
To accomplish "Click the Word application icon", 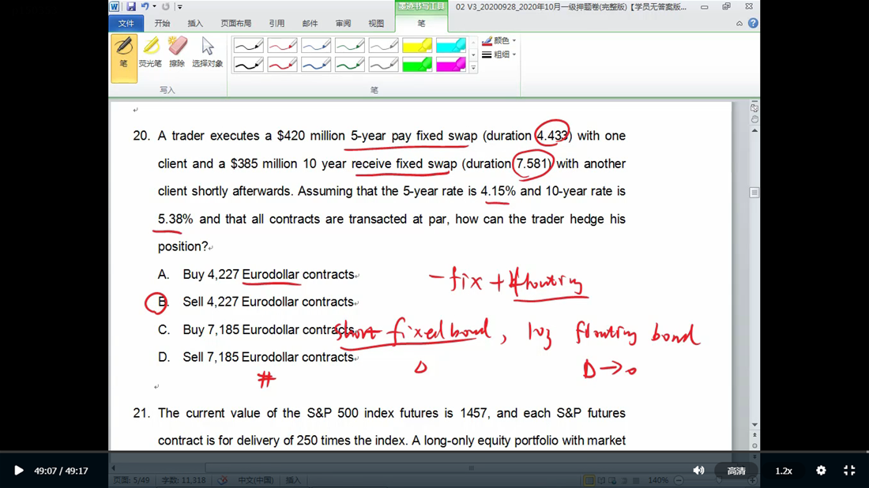I will pyautogui.click(x=115, y=6).
